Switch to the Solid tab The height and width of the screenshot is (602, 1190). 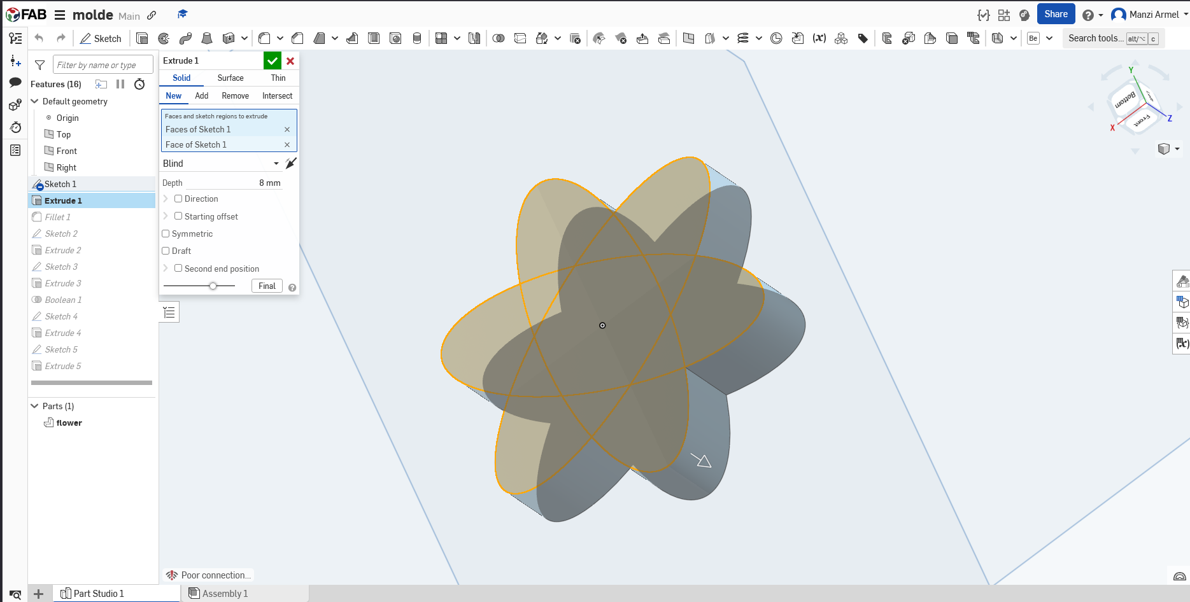pyautogui.click(x=181, y=78)
